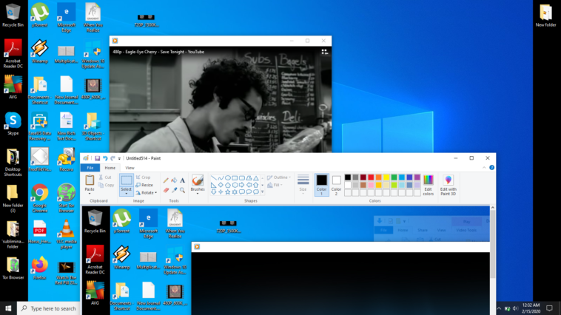Image resolution: width=561 pixels, height=315 pixels.
Task: Click the Magnifier tool
Action: click(183, 190)
